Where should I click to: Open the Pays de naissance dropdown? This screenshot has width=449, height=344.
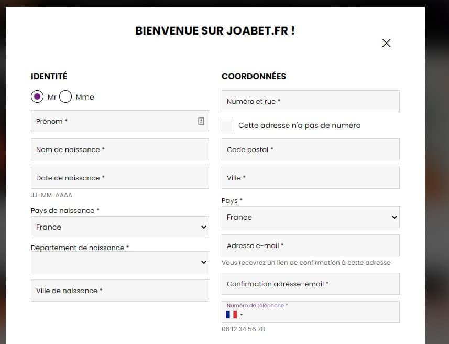pyautogui.click(x=120, y=227)
